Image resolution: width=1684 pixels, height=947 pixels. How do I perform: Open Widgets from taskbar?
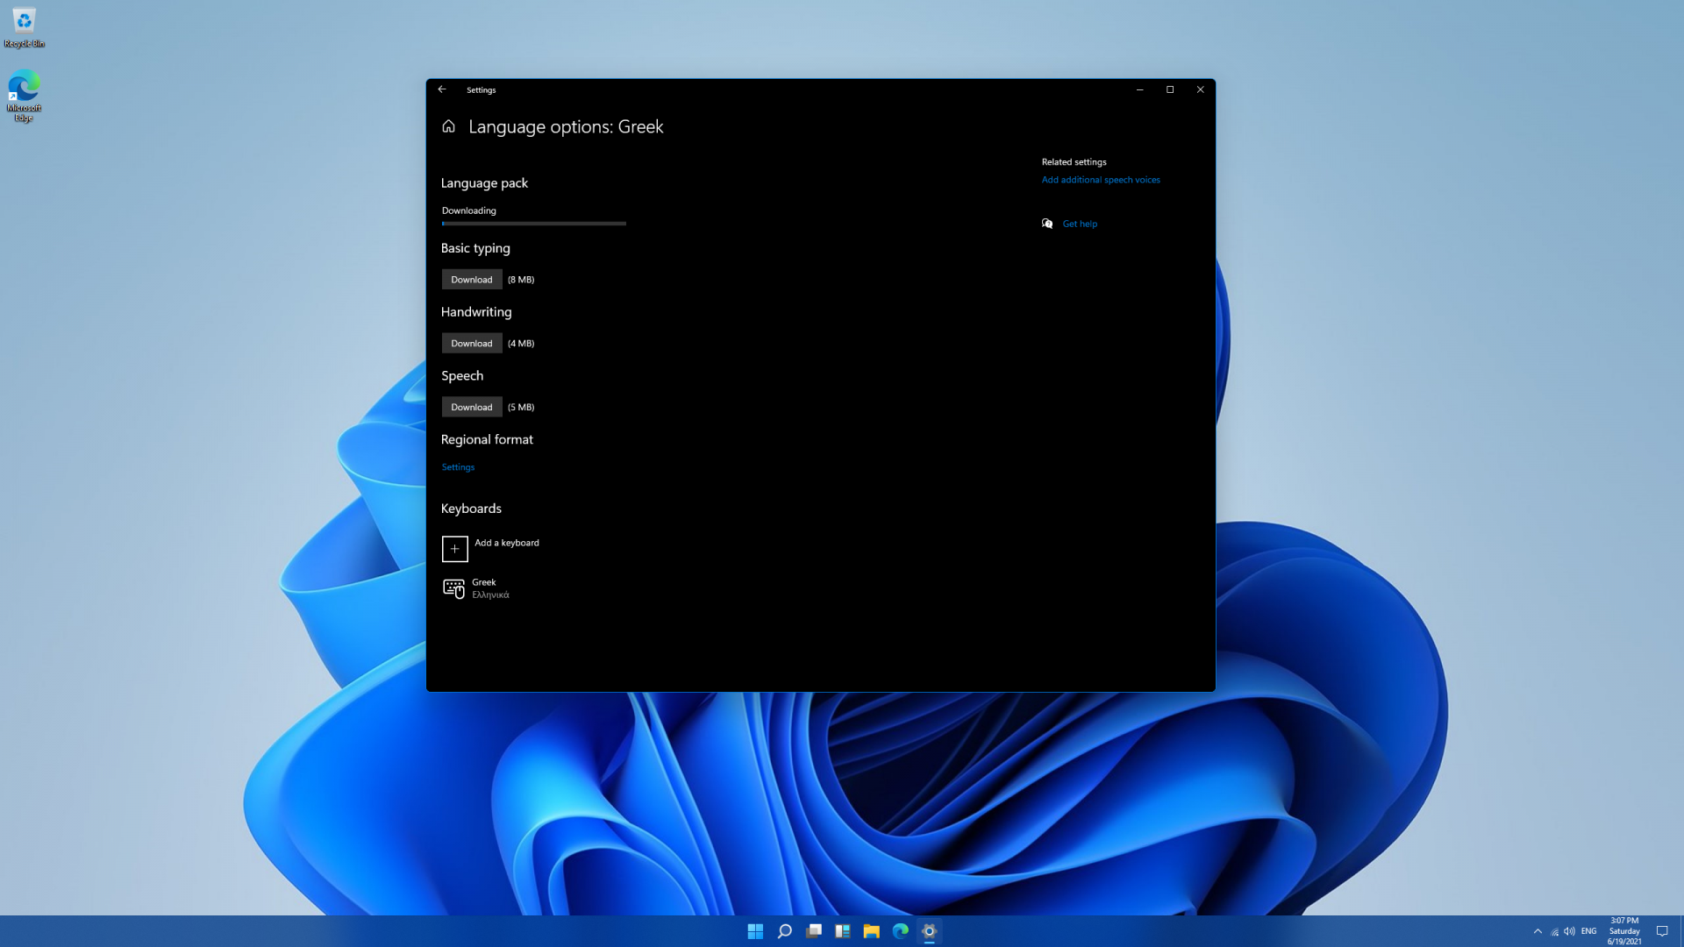(x=843, y=931)
